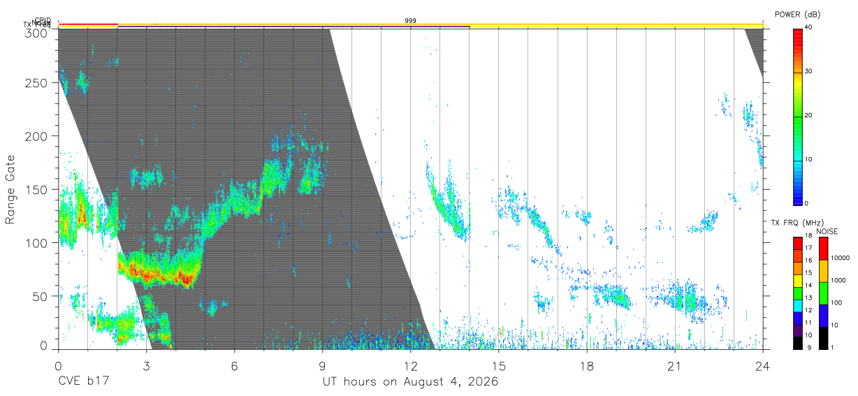Image resolution: width=858 pixels, height=396 pixels.
Task: Click the blue swatch in NOISE legend
Action: 822,316
